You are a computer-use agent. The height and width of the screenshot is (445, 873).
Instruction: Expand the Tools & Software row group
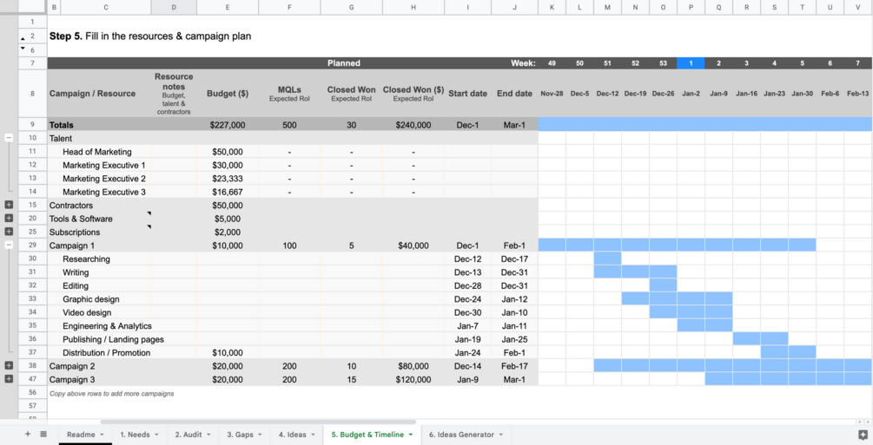click(9, 218)
